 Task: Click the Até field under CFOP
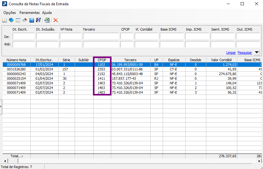127,44
